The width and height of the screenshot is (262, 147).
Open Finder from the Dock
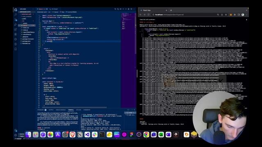pyautogui.click(x=28, y=134)
